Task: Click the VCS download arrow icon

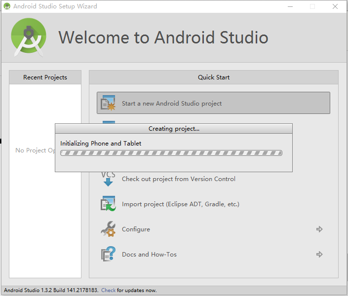Action: click(x=108, y=179)
